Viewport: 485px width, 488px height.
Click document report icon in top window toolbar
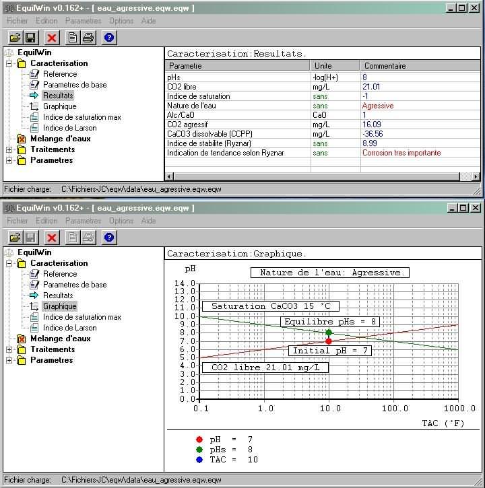click(x=72, y=38)
